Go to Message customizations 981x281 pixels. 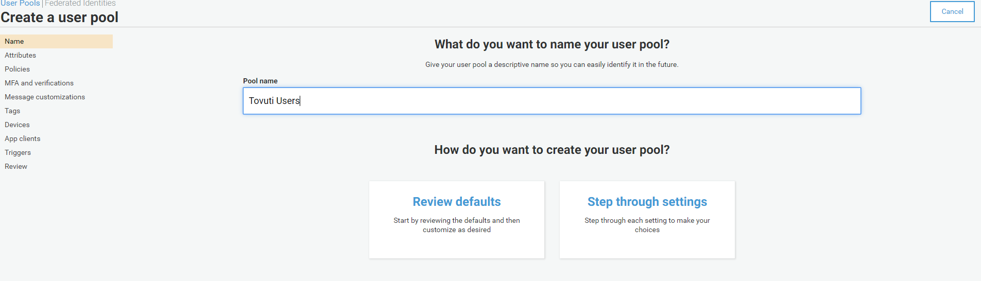(x=45, y=97)
